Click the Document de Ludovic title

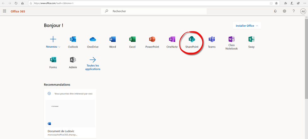tap(61, 131)
